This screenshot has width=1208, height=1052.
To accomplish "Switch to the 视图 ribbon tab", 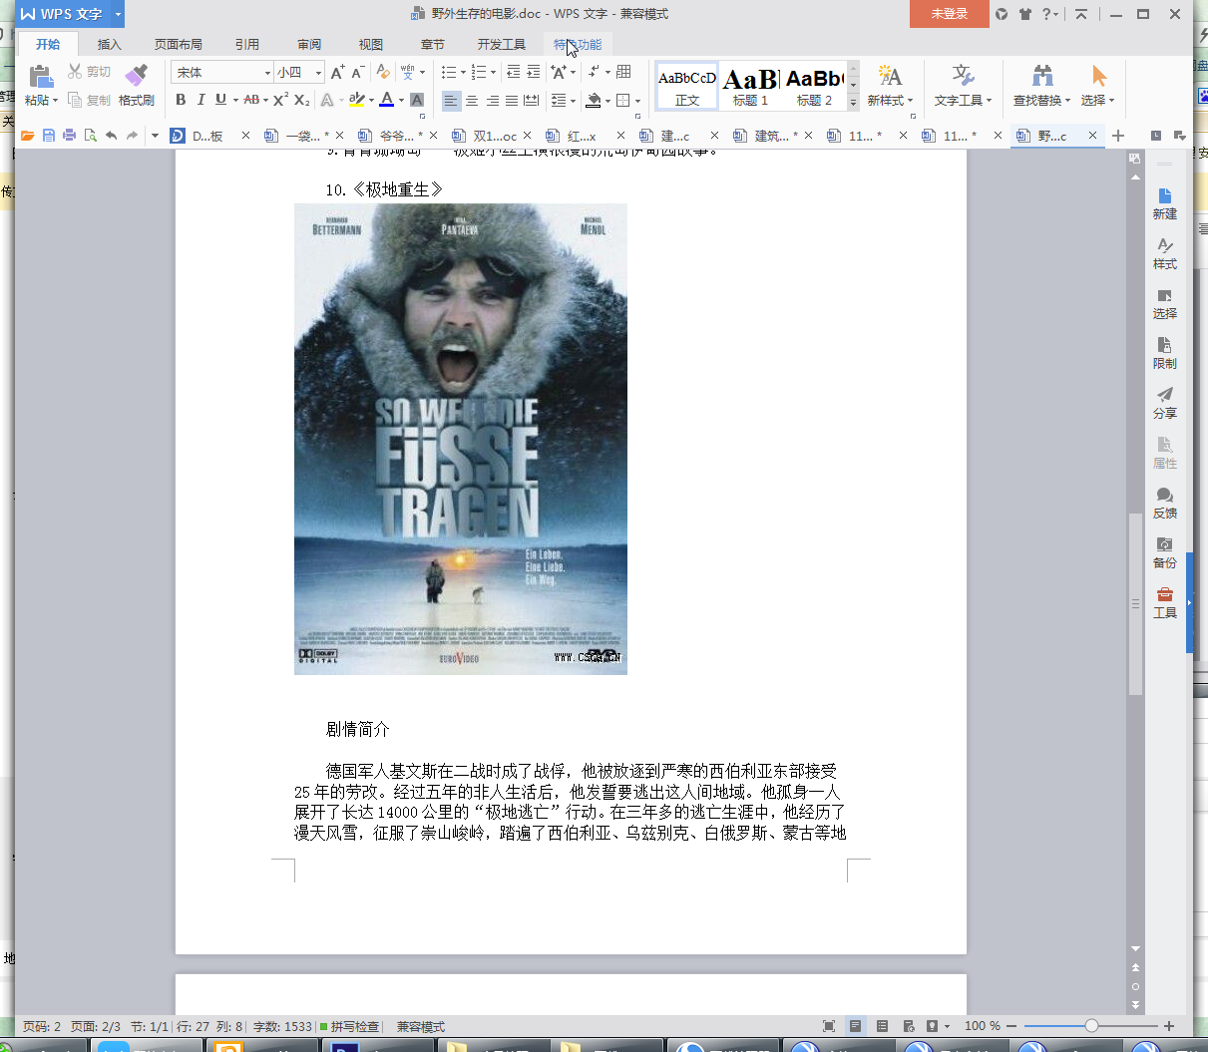I will tap(371, 44).
